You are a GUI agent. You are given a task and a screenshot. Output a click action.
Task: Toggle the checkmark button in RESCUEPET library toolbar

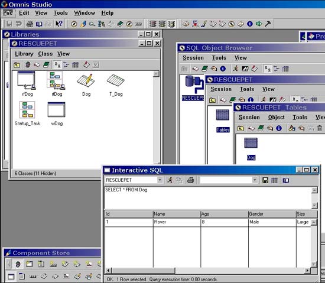coord(96,65)
